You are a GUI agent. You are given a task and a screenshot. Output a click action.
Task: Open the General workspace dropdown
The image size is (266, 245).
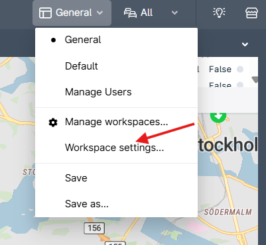click(x=72, y=13)
